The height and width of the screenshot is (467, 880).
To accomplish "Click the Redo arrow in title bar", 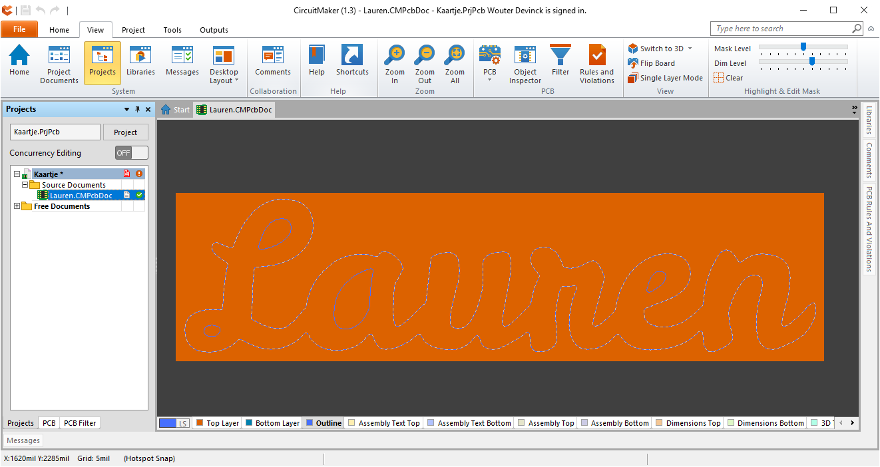I will [55, 10].
